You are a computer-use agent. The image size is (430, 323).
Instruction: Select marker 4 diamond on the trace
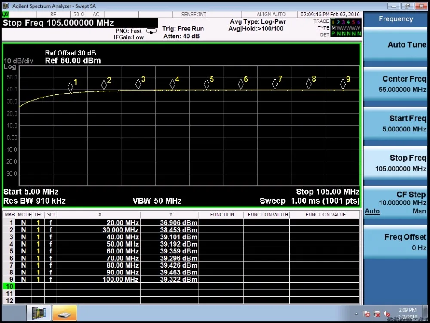(172, 84)
